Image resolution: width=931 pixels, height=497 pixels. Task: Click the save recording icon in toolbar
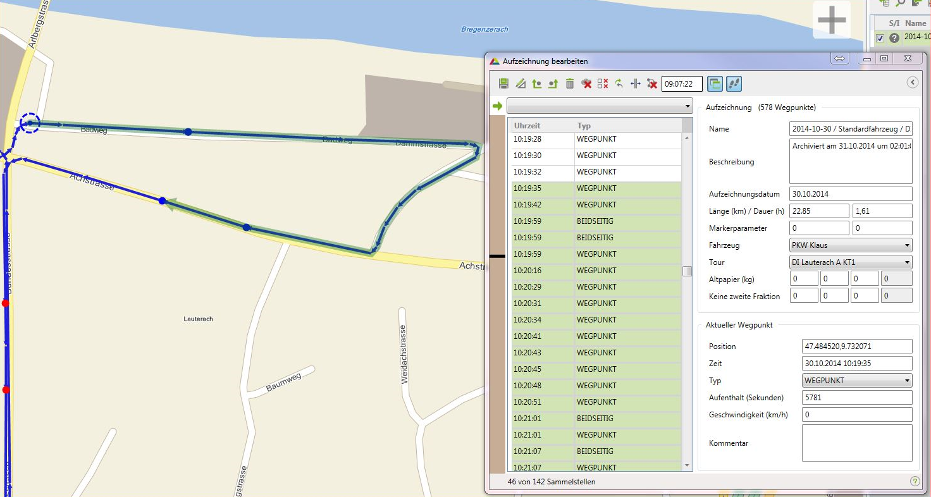pyautogui.click(x=503, y=83)
